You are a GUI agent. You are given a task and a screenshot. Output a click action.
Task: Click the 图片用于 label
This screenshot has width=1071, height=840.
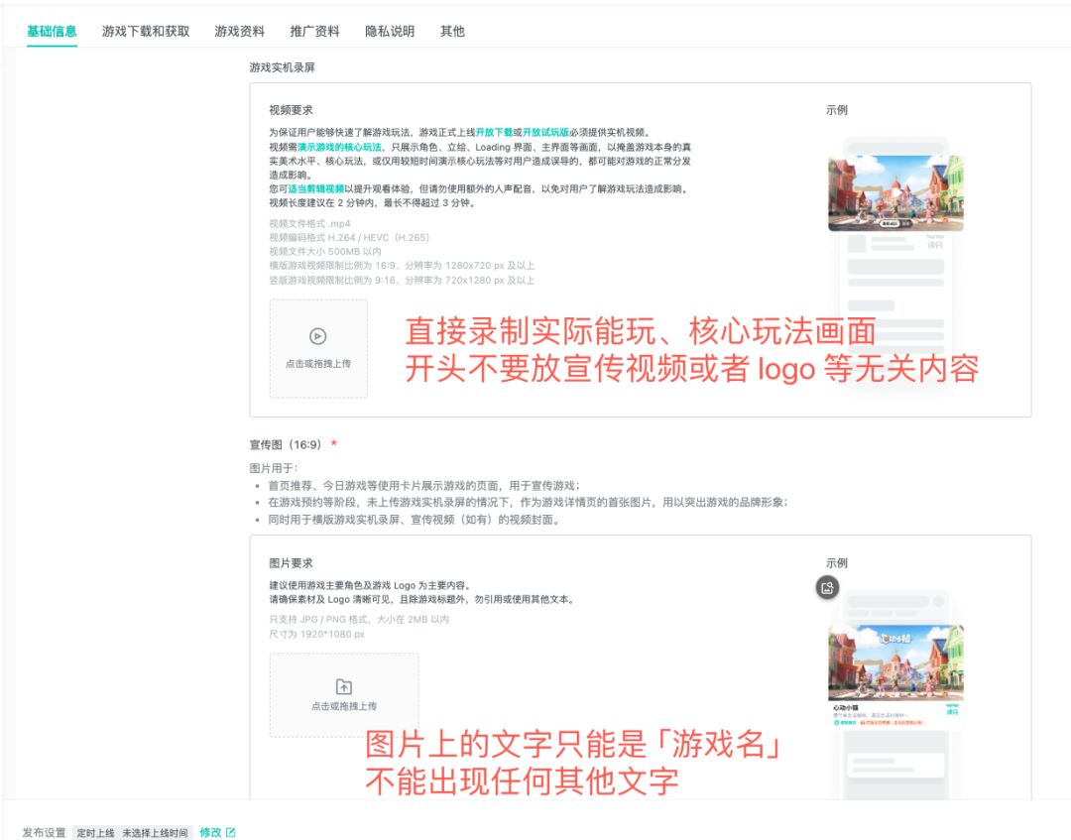[x=274, y=468]
